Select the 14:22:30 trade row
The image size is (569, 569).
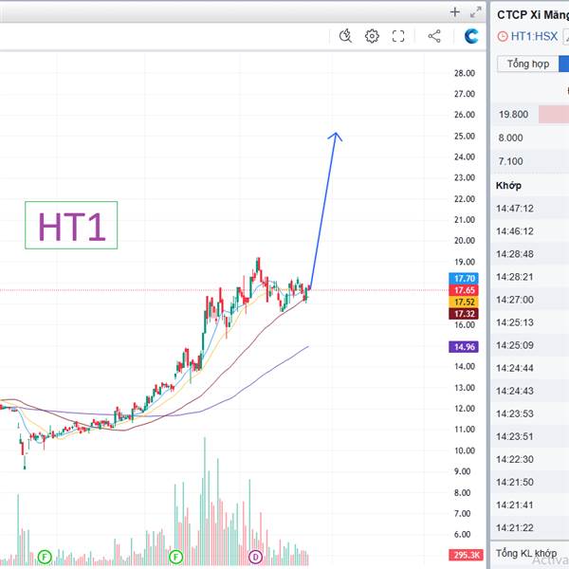(530, 459)
